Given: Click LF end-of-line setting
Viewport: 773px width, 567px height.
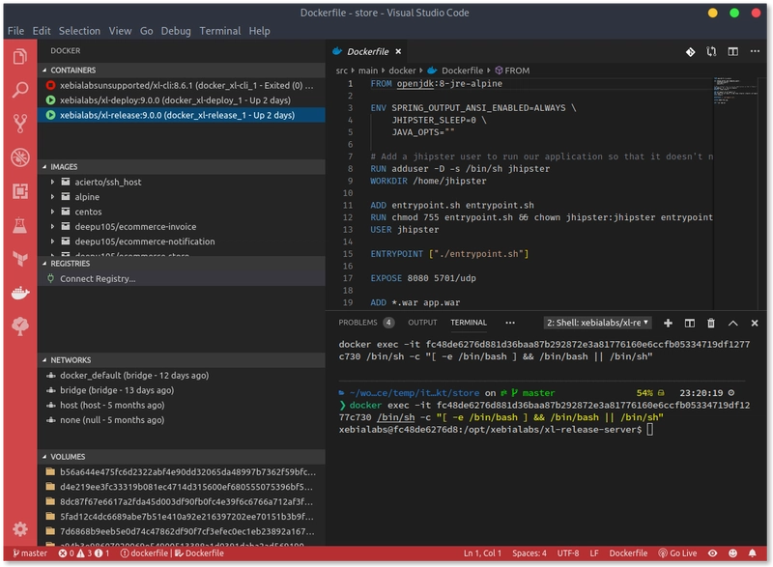Looking at the screenshot, I should pos(594,553).
